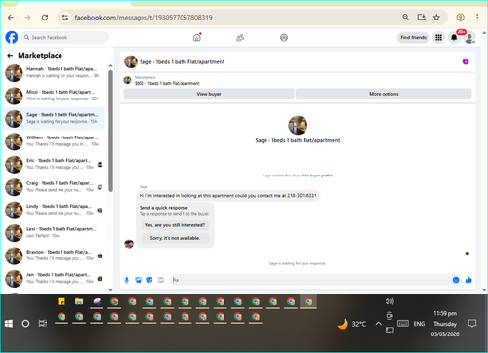Viewport: 488px width, 353px height.
Task: Click the message text input
Action: pyautogui.click(x=310, y=280)
